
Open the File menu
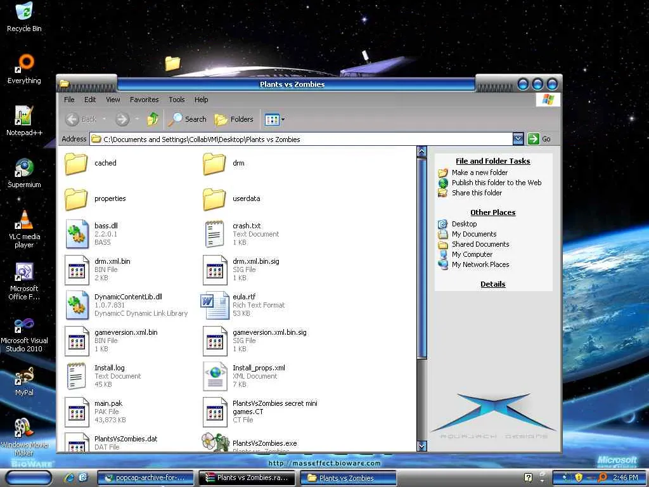point(69,100)
